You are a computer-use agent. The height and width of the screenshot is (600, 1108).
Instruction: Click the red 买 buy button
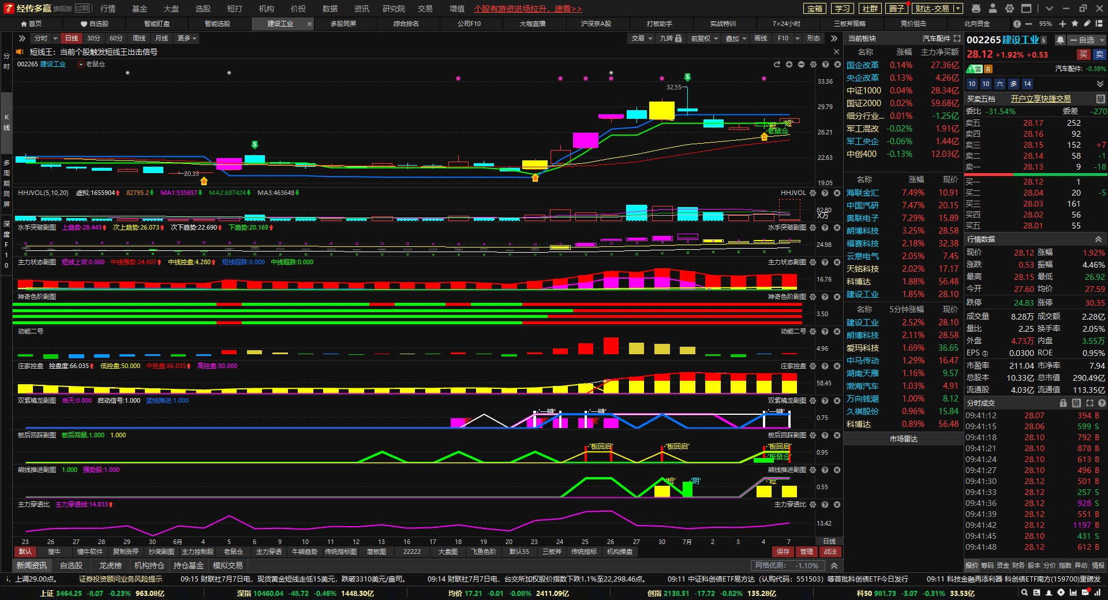1083,54
